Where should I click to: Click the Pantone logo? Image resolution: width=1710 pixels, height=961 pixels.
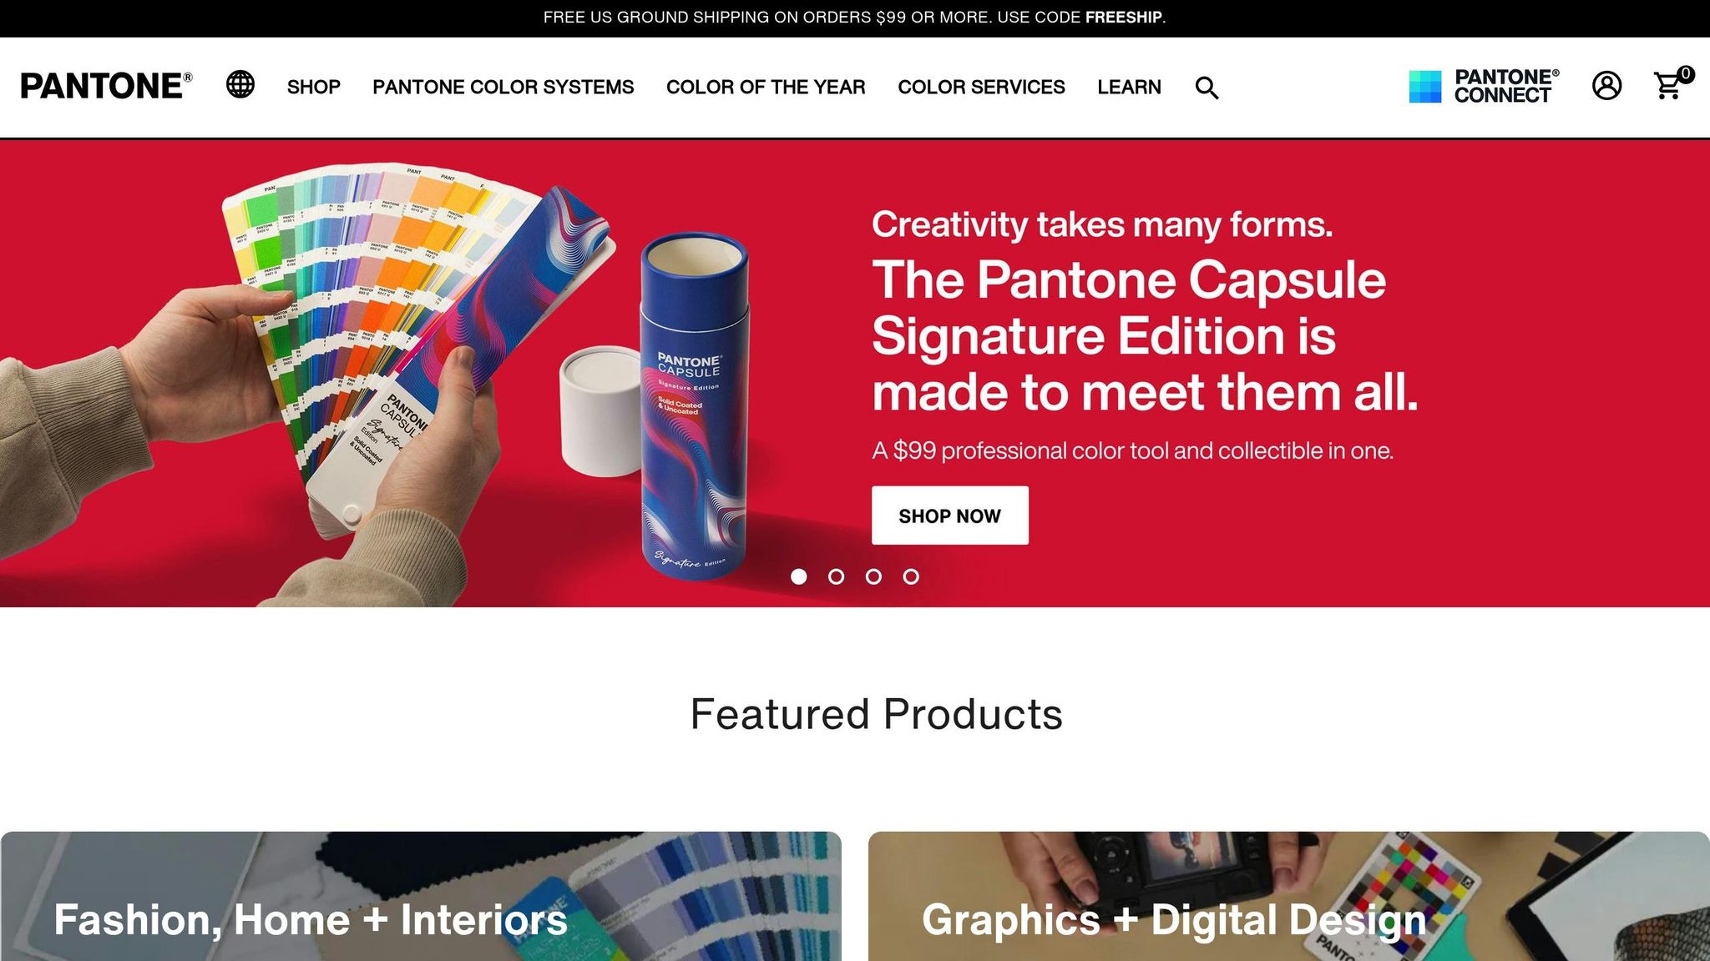pos(106,86)
